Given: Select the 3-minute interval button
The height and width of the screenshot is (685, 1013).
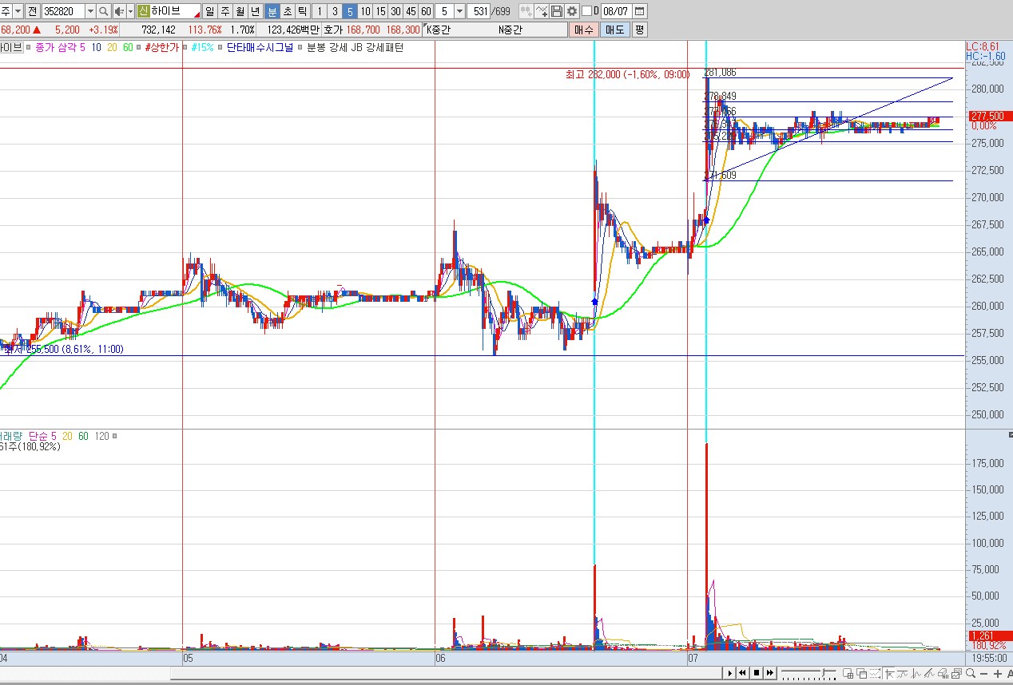Looking at the screenshot, I should [335, 11].
